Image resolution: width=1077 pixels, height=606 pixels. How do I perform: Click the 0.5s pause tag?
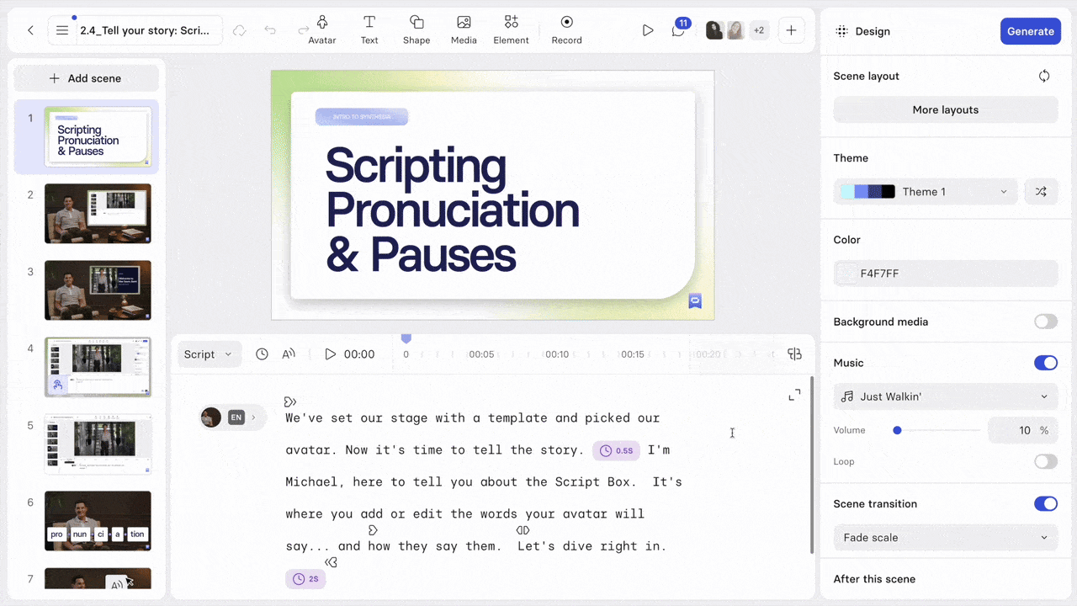click(616, 450)
